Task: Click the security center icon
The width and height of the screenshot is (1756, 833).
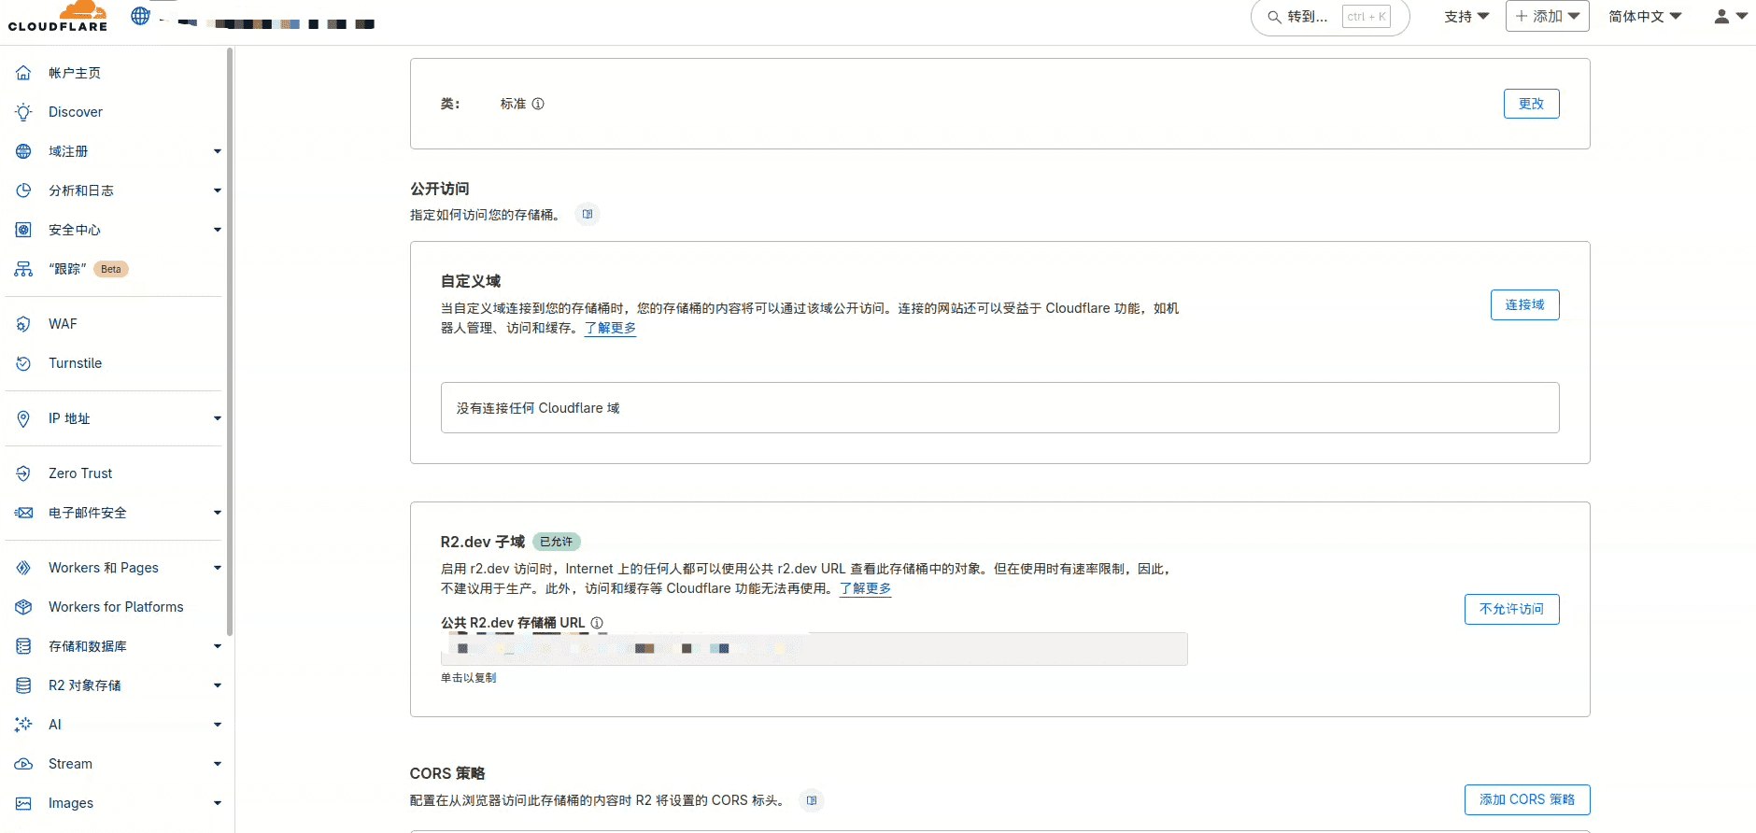Action: pyautogui.click(x=23, y=230)
